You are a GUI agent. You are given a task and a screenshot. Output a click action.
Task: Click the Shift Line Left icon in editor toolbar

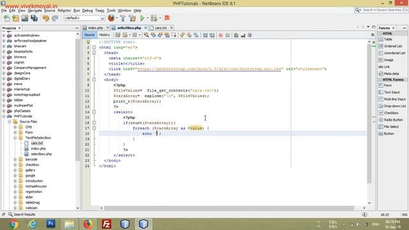pos(205,35)
